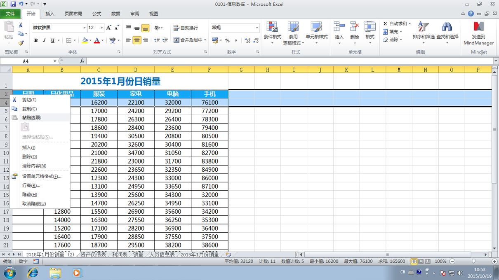Screen dimensions: 499x280
Task: Toggle Italic formatting
Action: [x=44, y=40]
